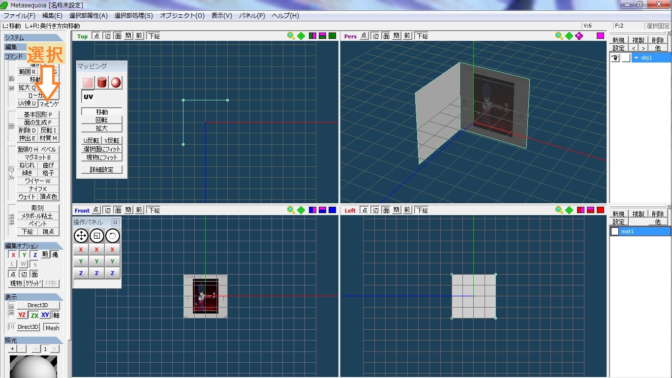Toggle X axis in 編集オプション
The height and width of the screenshot is (378, 672).
pyautogui.click(x=13, y=255)
